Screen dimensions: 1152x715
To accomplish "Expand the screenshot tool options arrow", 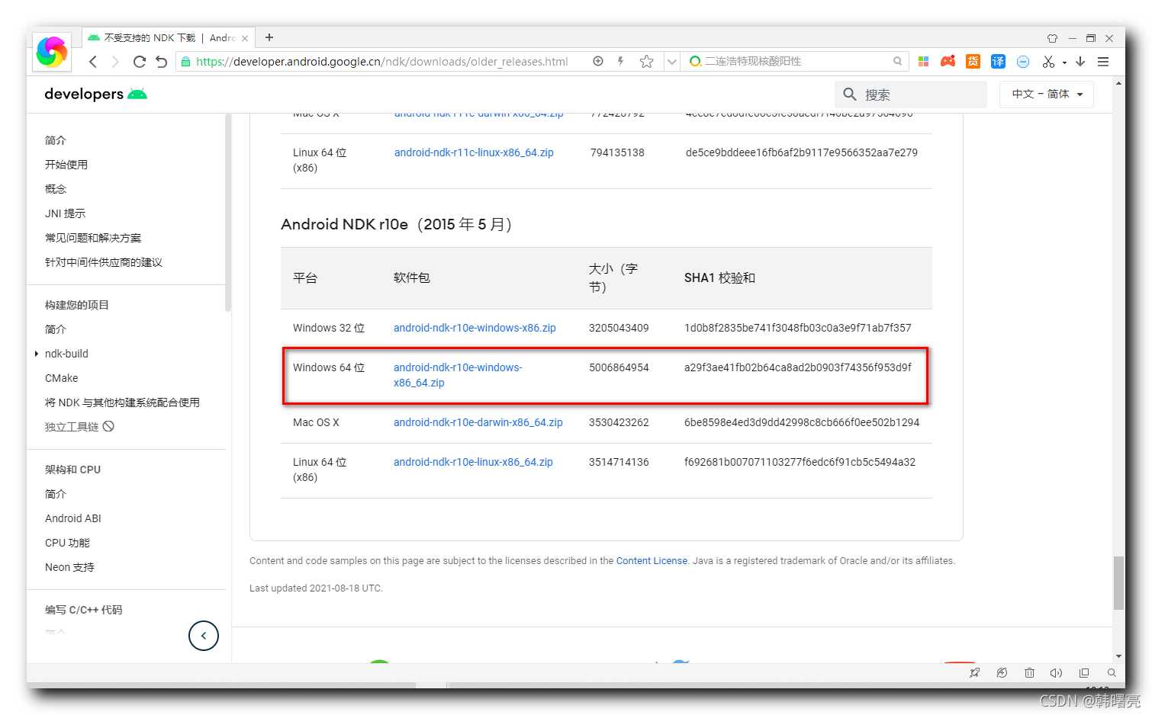I will (1064, 63).
